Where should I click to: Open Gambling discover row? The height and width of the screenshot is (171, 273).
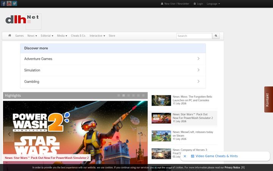[x=113, y=81]
